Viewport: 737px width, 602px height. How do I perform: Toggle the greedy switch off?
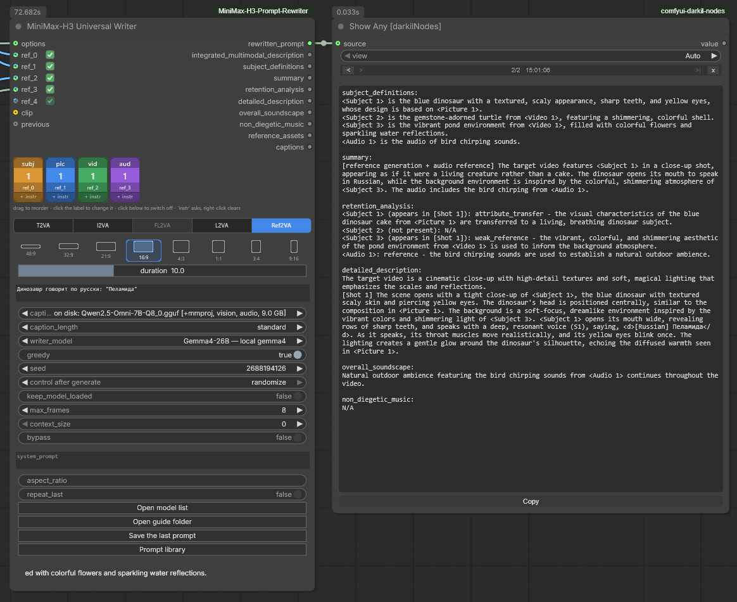(298, 355)
